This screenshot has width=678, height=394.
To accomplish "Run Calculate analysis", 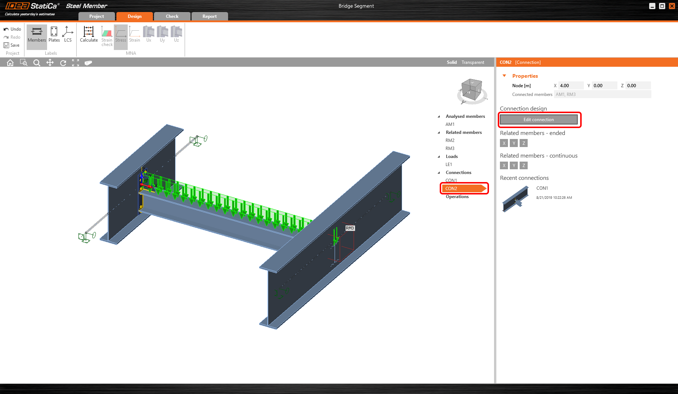I will click(89, 35).
